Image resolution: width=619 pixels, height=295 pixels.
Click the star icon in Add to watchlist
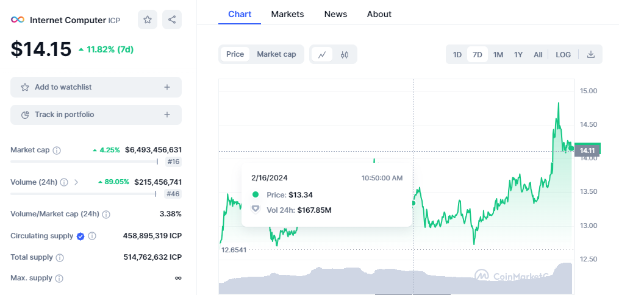25,87
